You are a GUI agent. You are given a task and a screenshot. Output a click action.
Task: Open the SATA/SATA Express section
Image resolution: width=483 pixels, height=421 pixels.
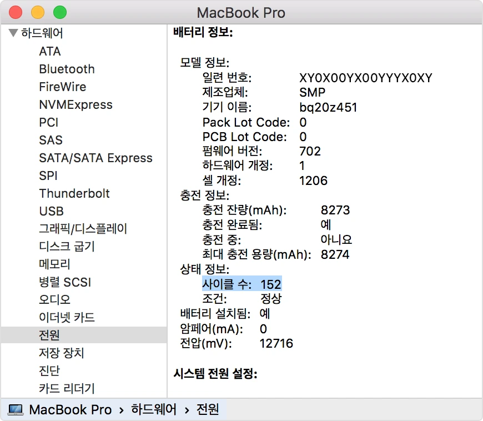(x=96, y=158)
